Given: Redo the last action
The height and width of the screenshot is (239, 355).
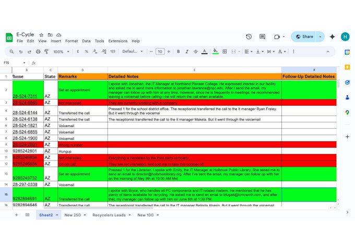Looking at the screenshot, I should click(29, 52).
